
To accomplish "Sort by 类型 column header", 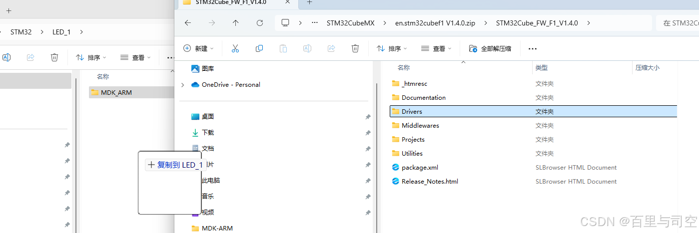I will point(541,67).
